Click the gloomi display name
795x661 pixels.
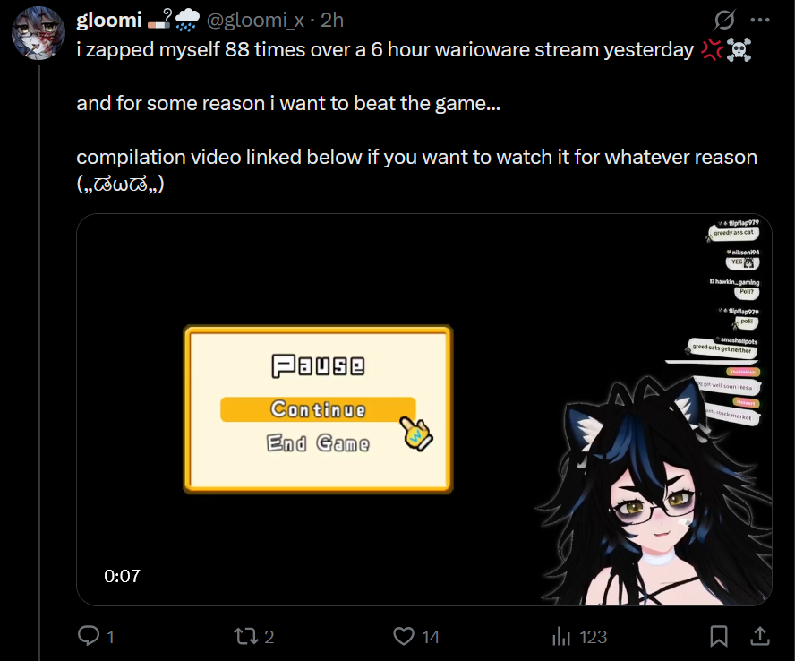(109, 20)
